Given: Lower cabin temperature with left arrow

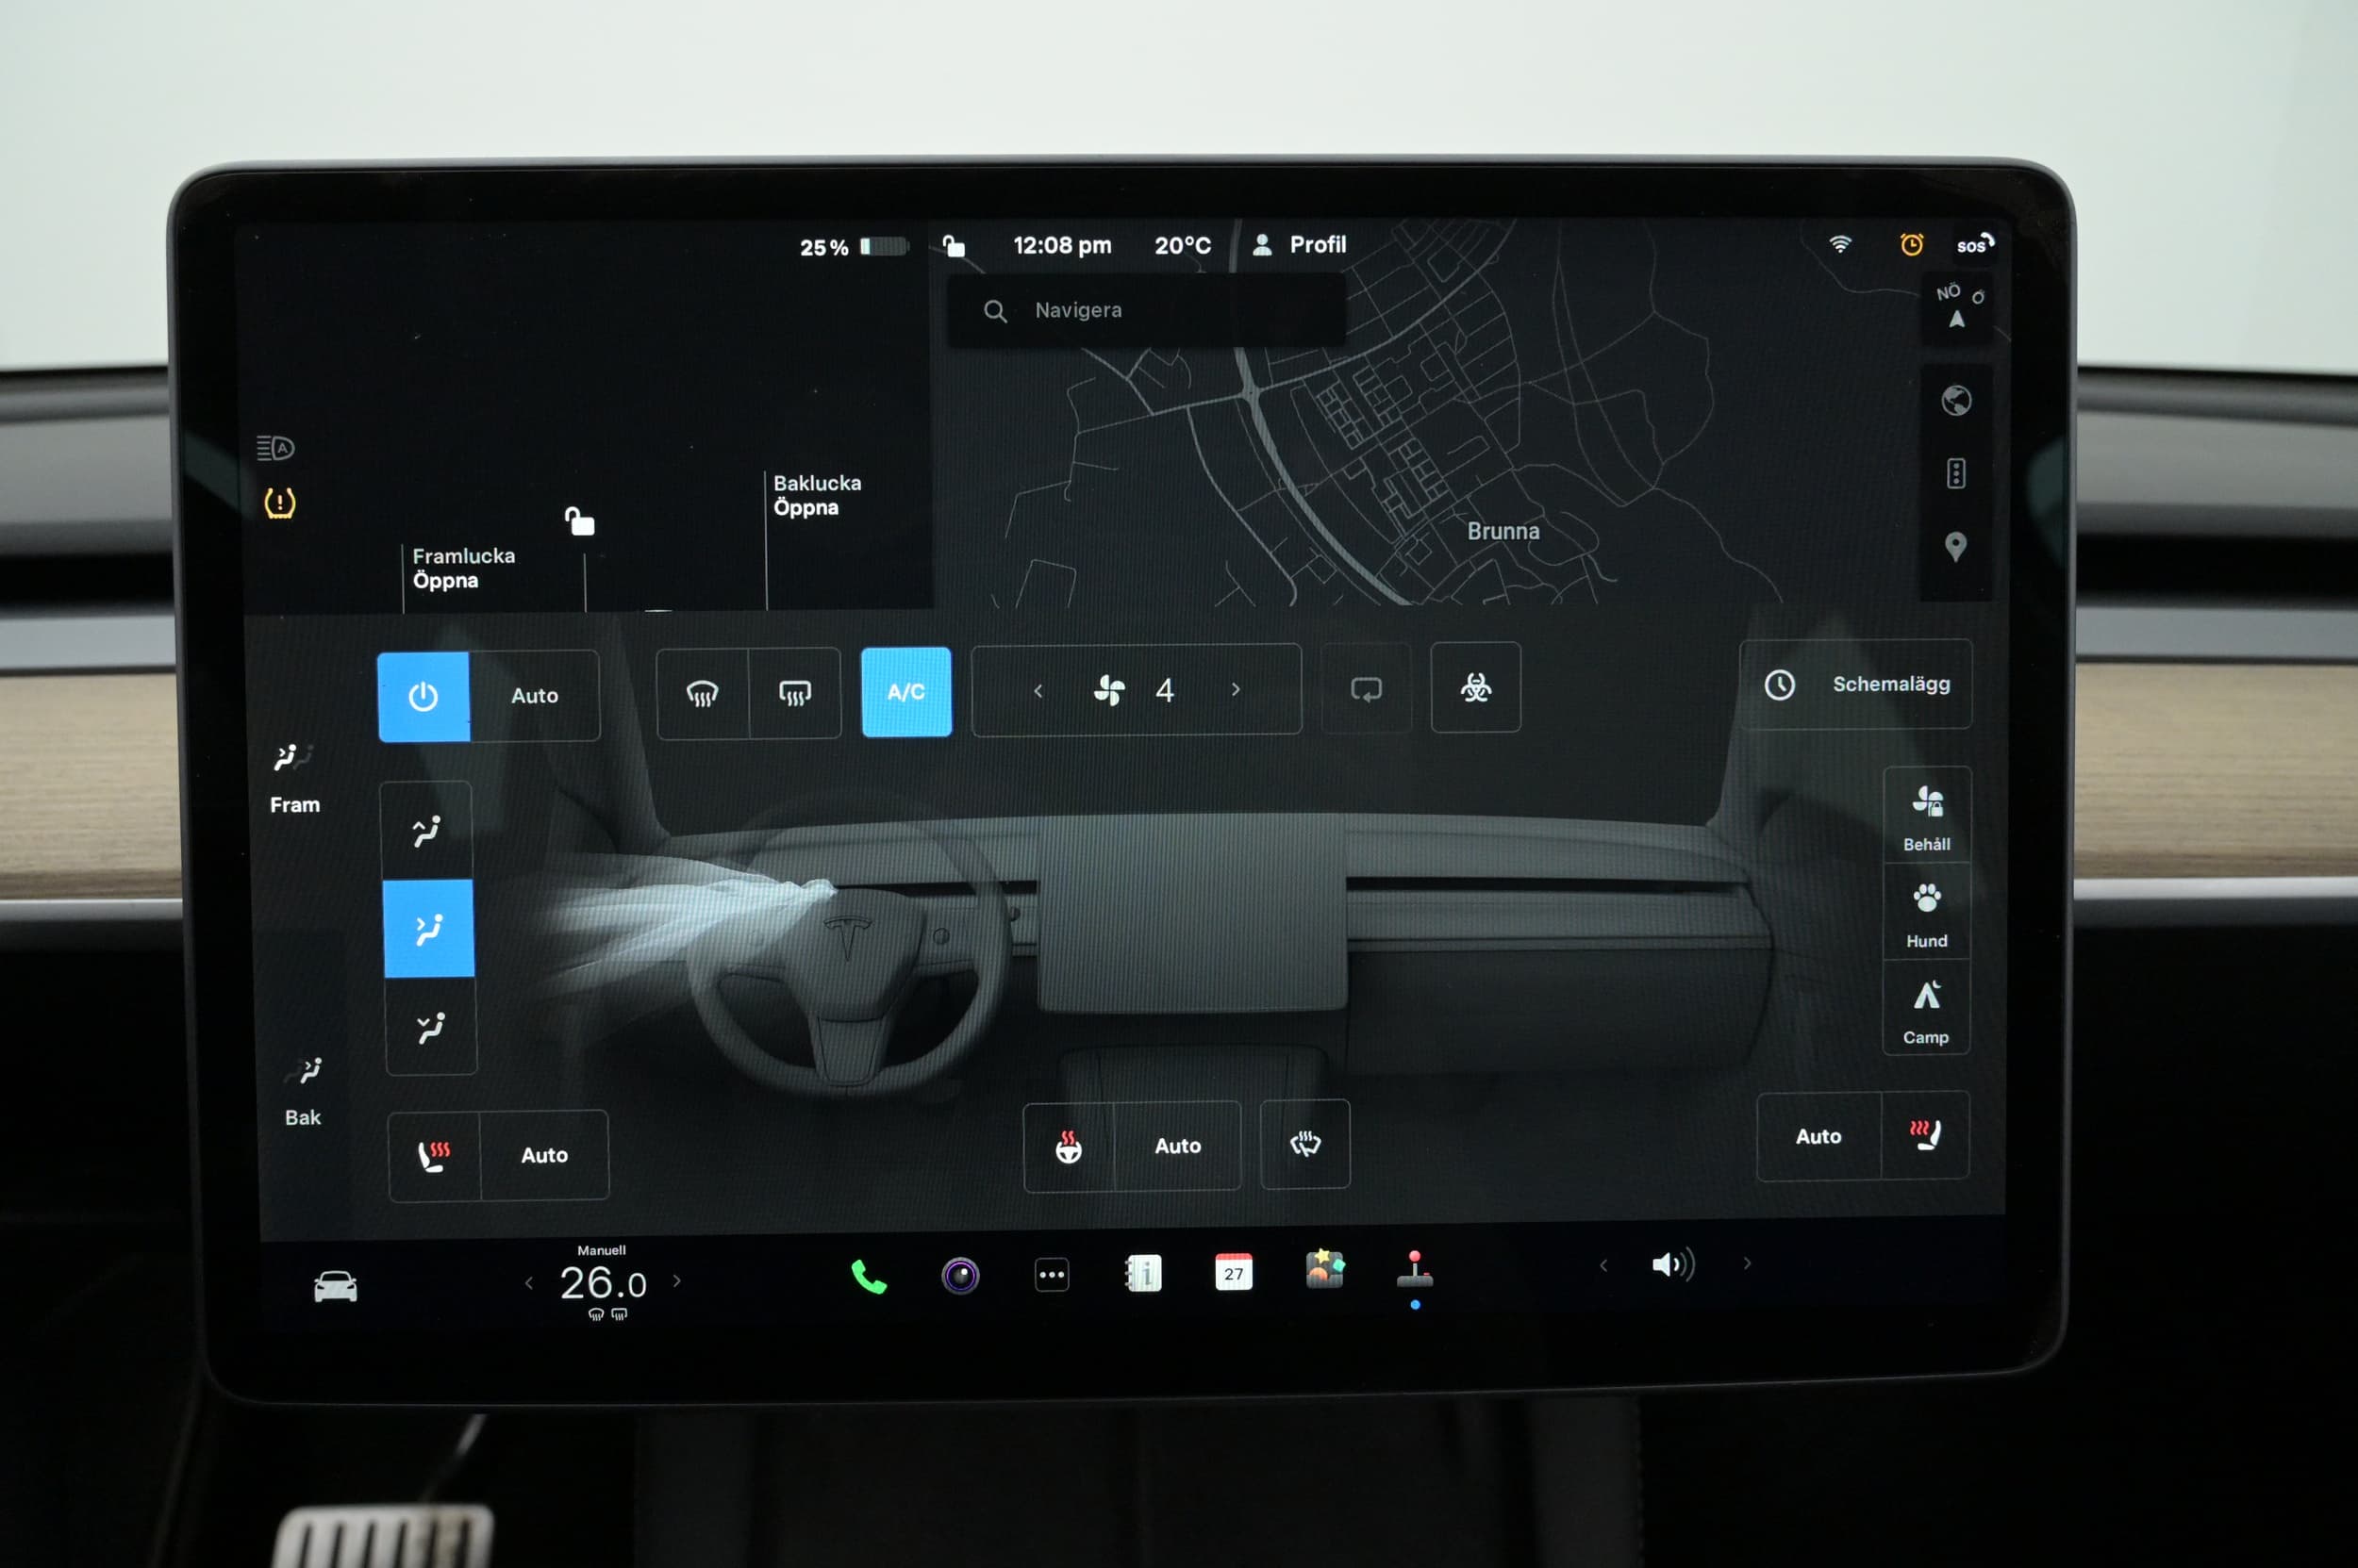Looking at the screenshot, I should (x=529, y=1283).
